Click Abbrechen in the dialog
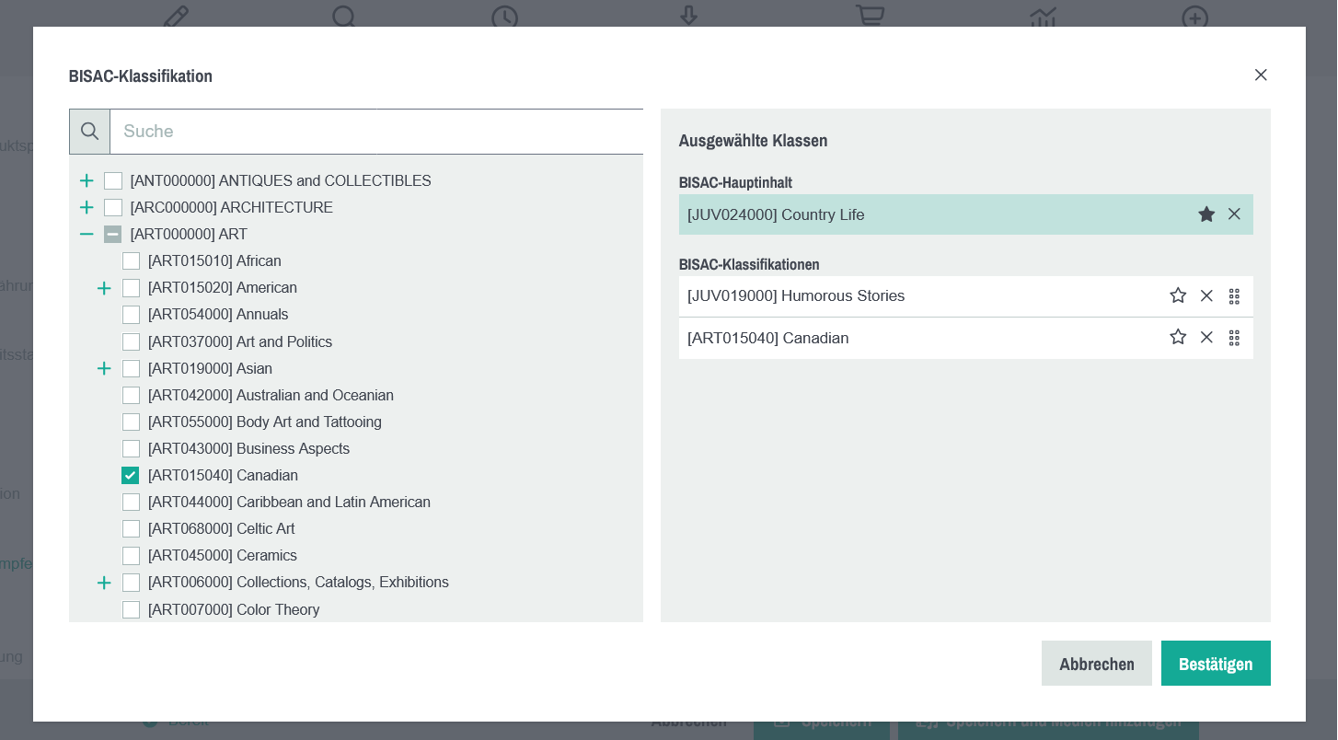The width and height of the screenshot is (1338, 740). coord(1096,664)
